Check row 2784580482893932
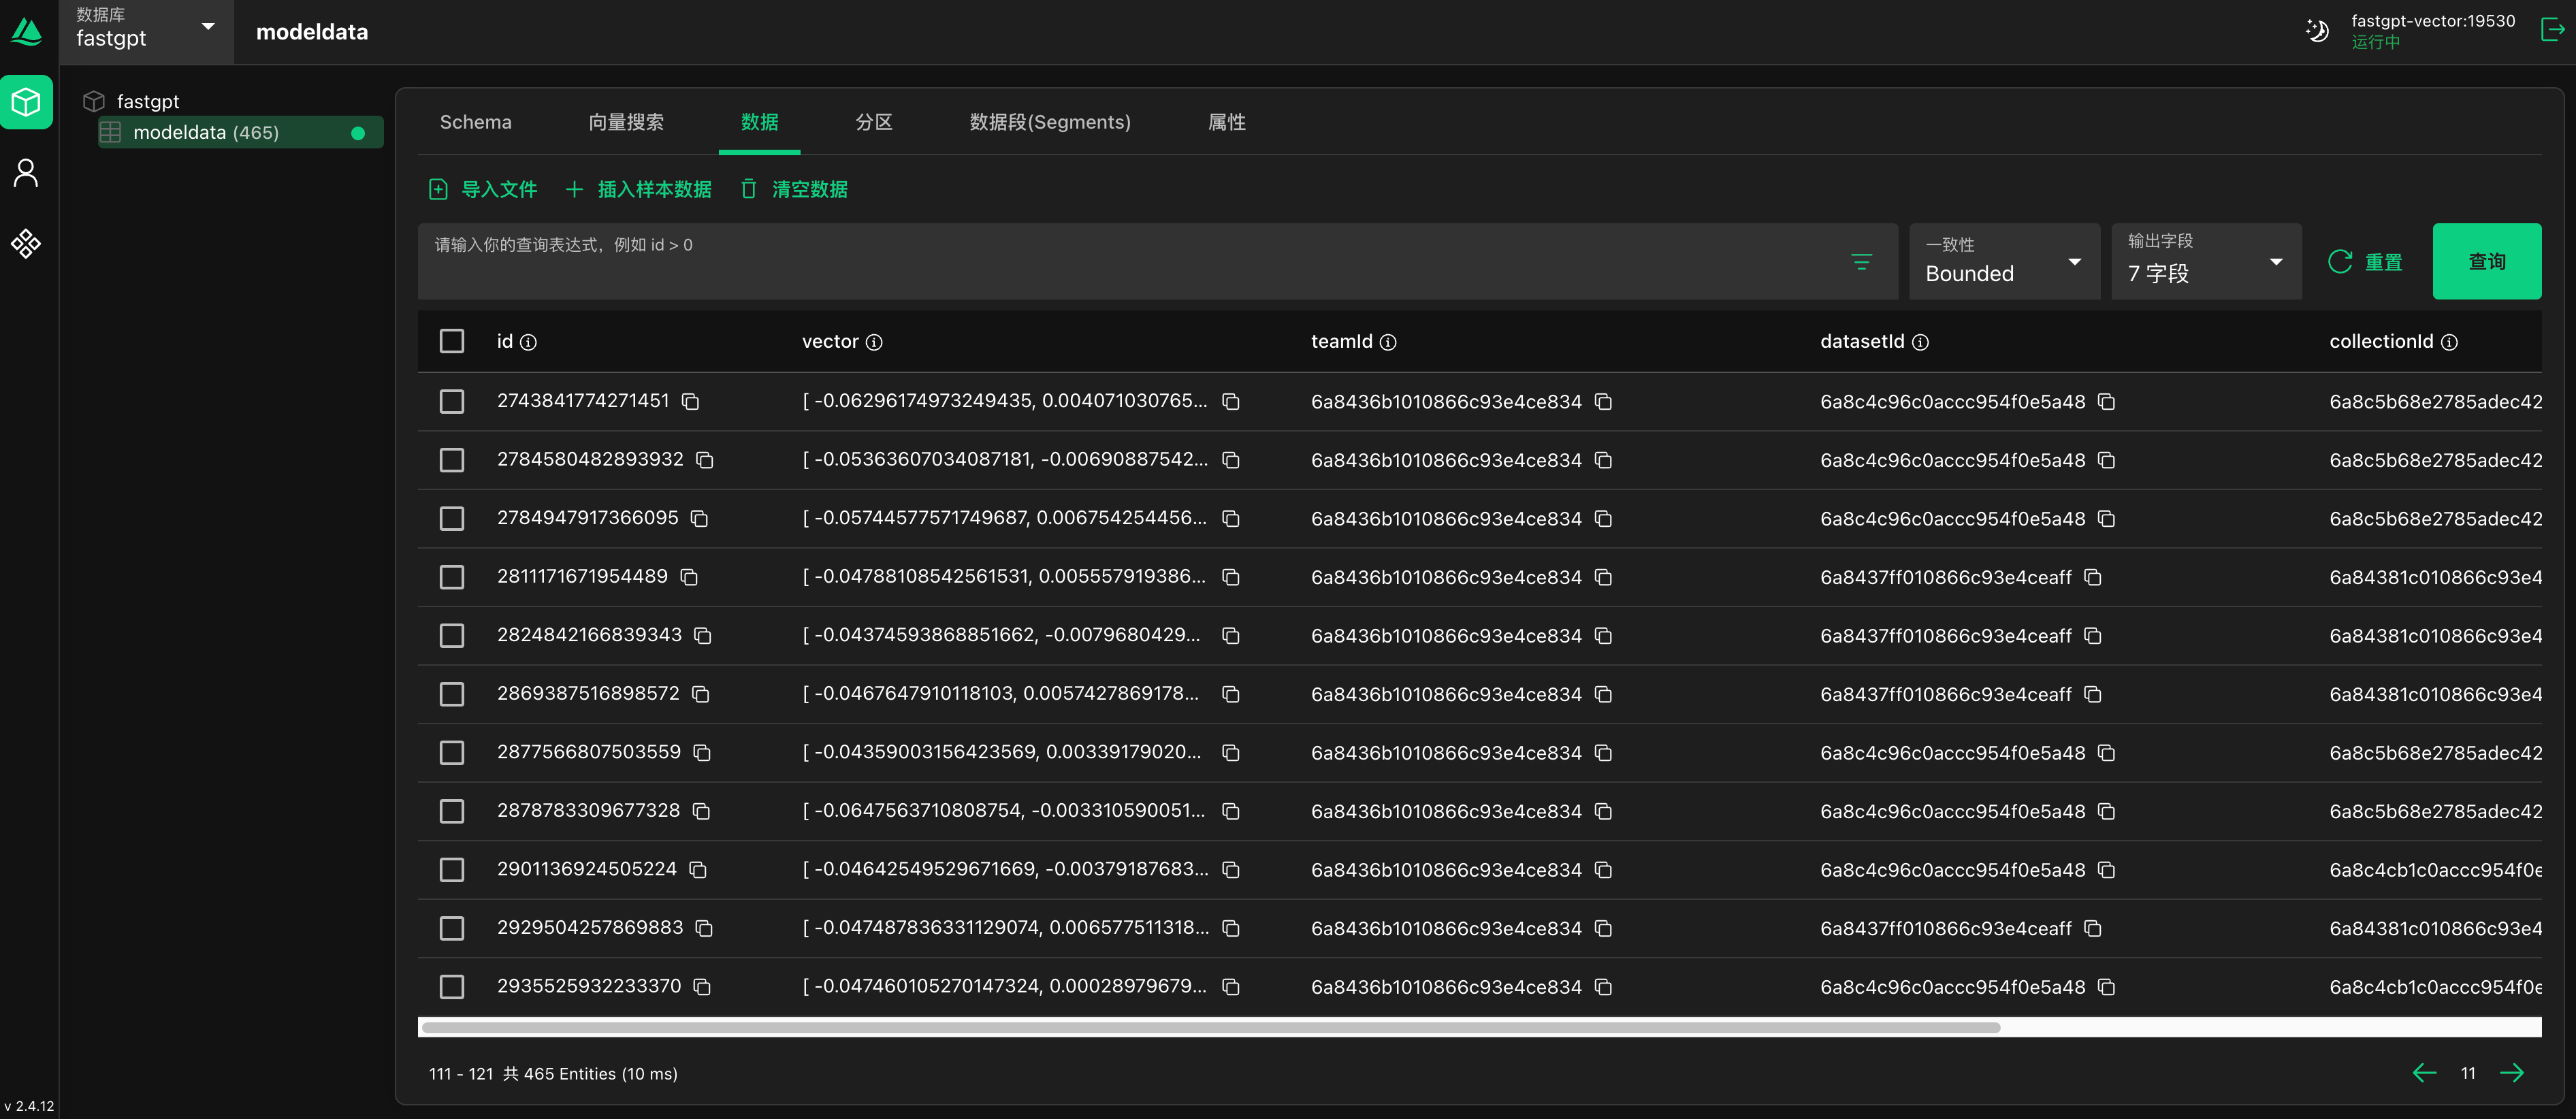The width and height of the screenshot is (2576, 1119). (452, 460)
